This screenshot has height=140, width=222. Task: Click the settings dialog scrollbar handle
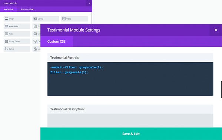[221, 90]
